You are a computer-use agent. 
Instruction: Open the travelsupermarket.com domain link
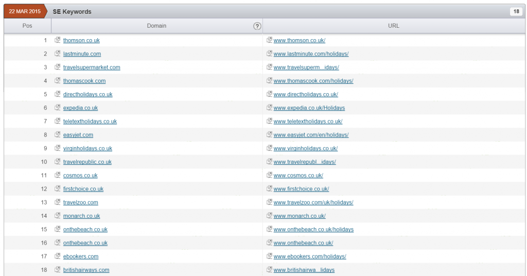[92, 67]
